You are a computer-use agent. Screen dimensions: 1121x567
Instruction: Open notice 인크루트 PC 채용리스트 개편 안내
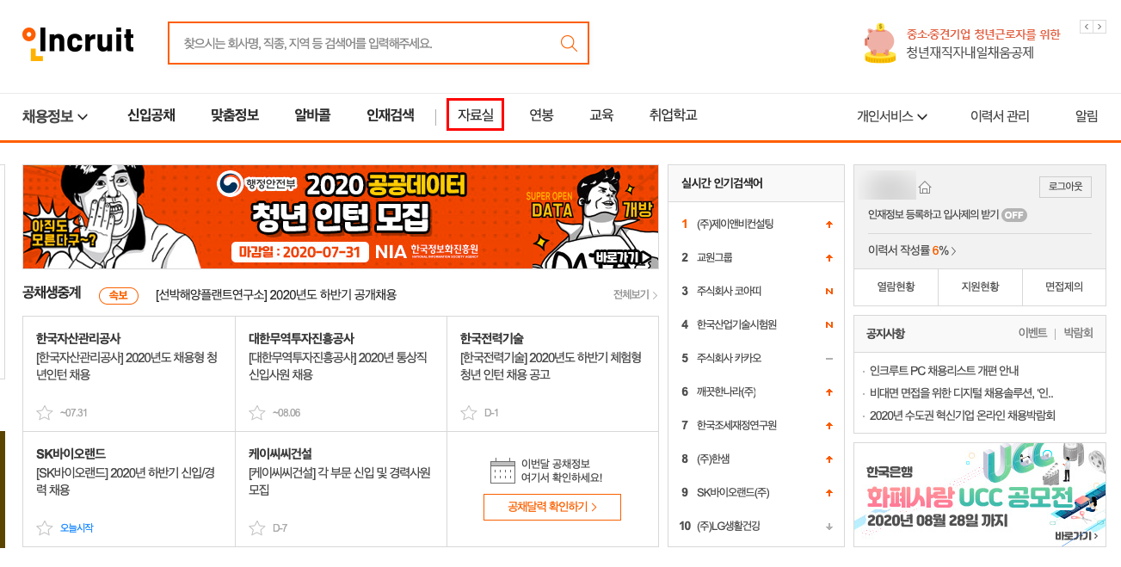pyautogui.click(x=944, y=371)
